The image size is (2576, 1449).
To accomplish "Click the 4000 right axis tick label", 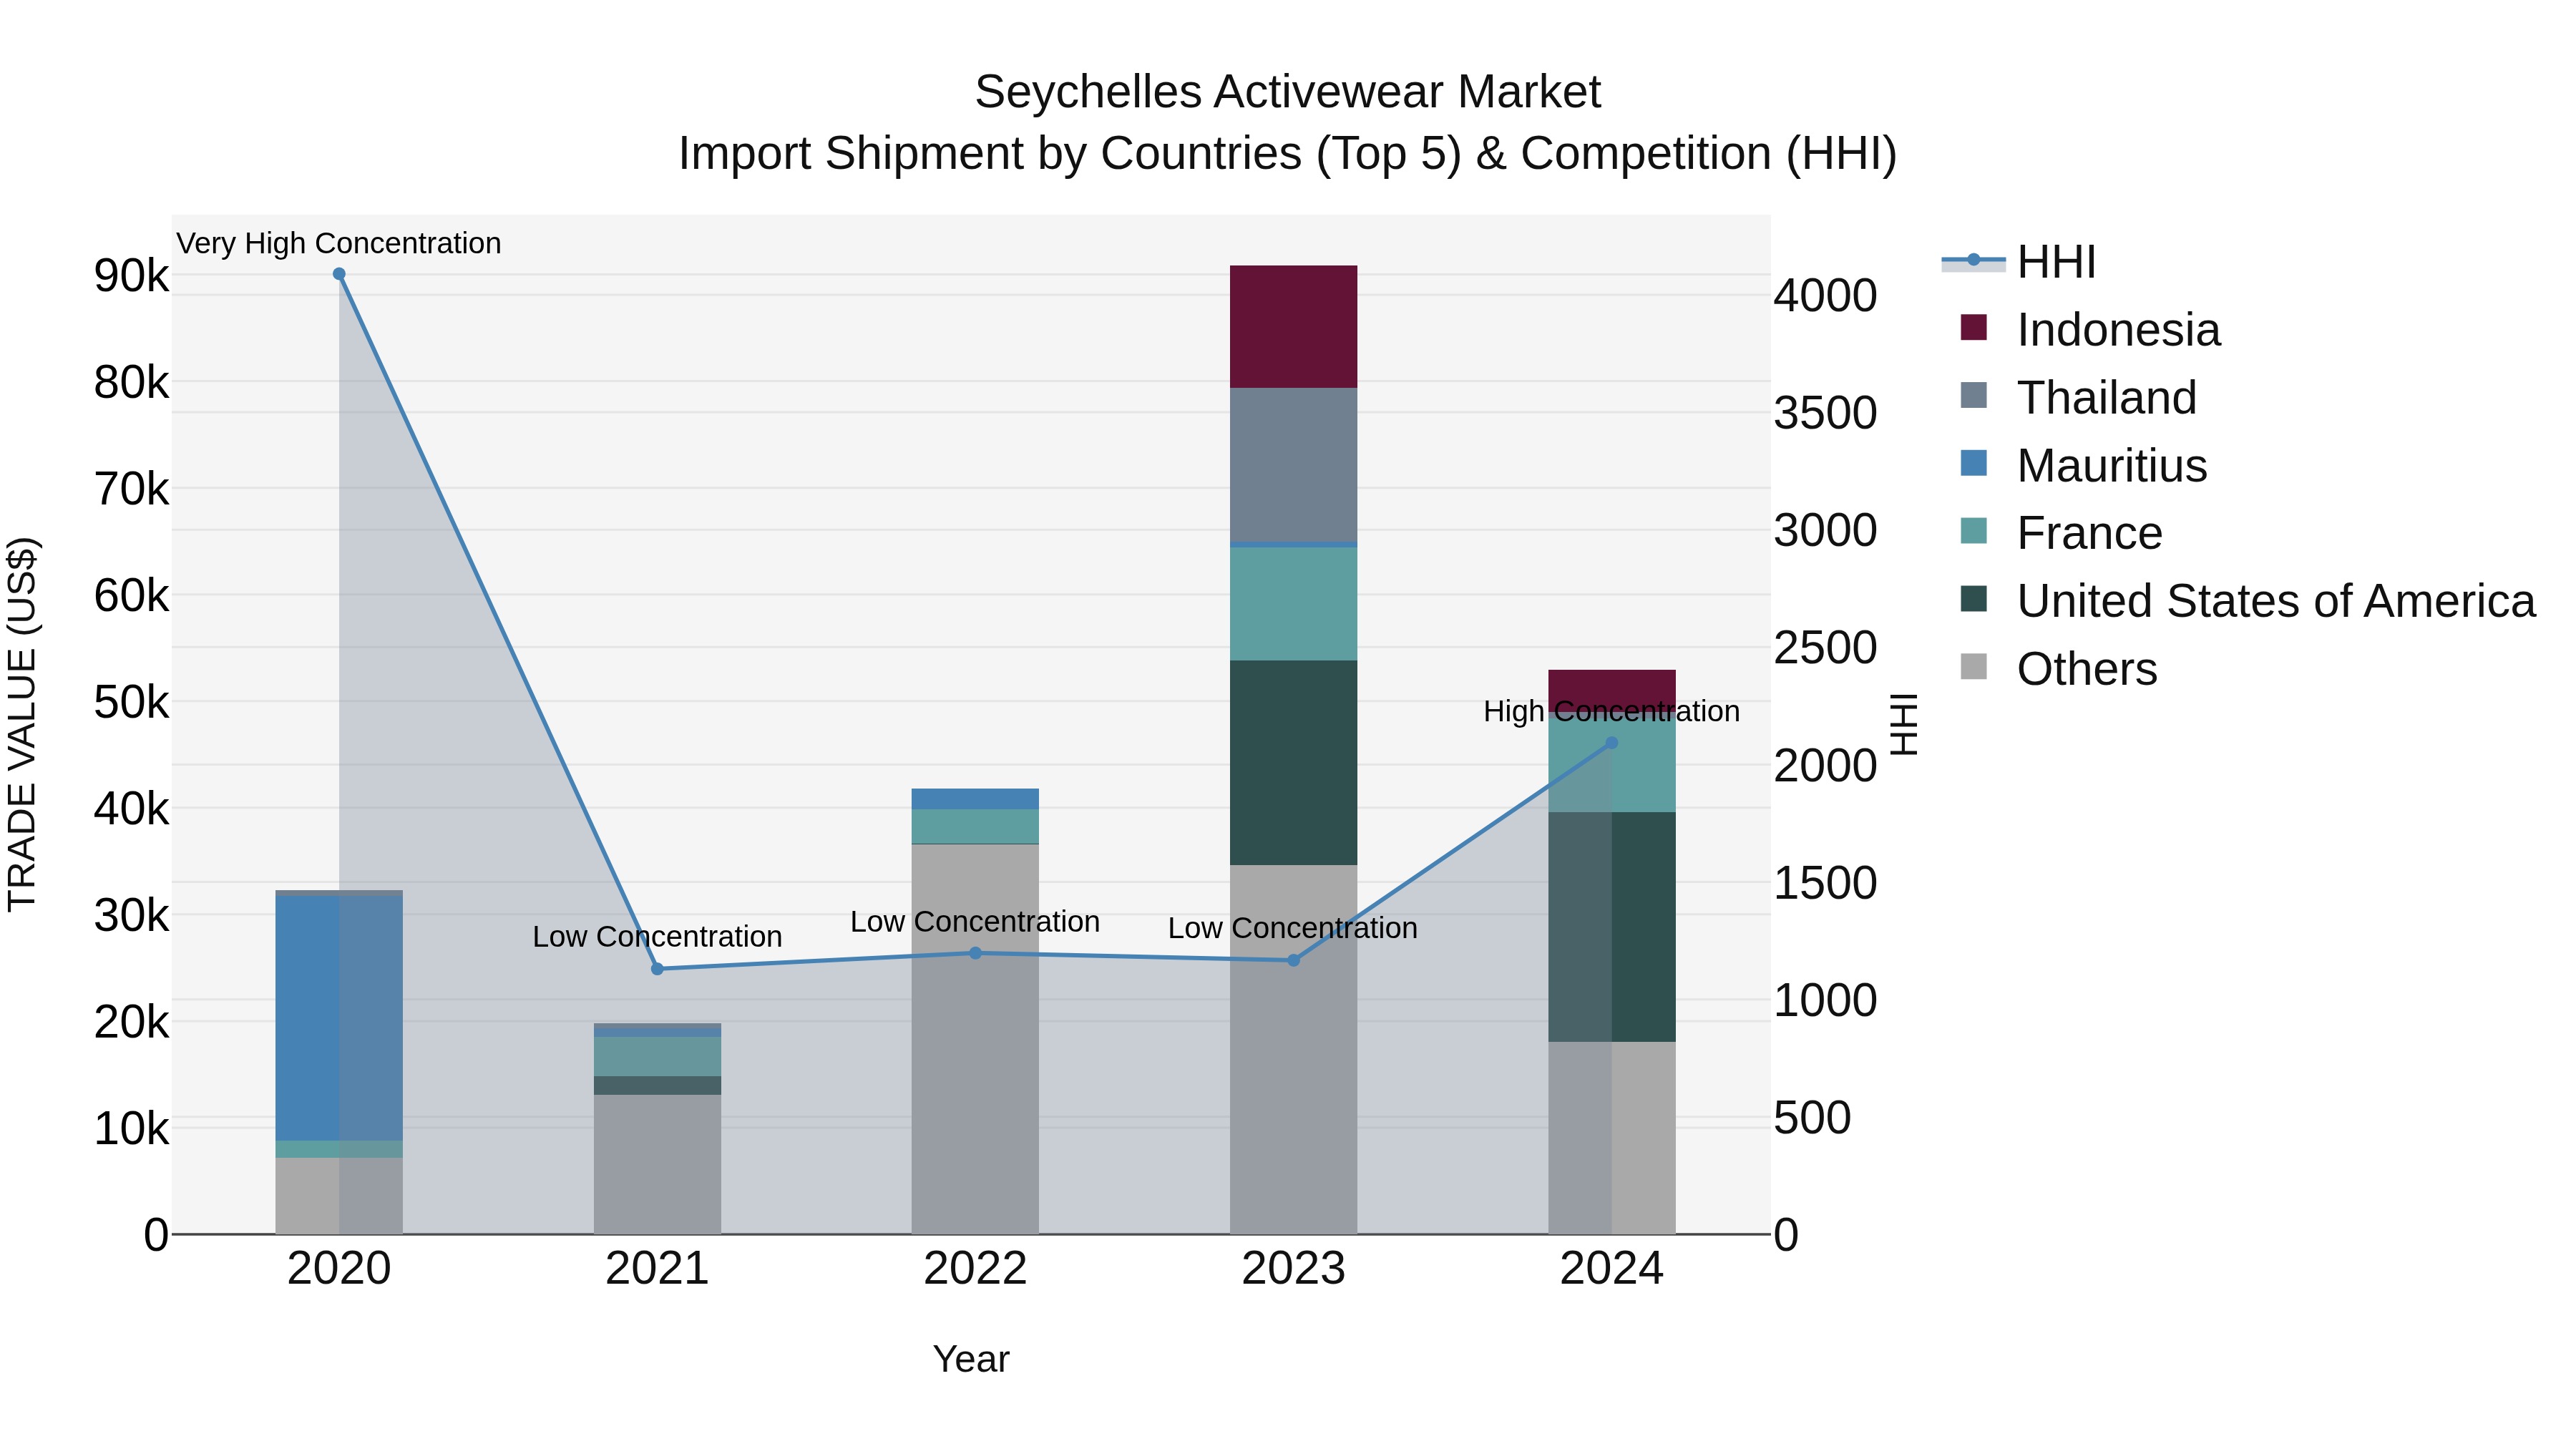I will point(1825,296).
